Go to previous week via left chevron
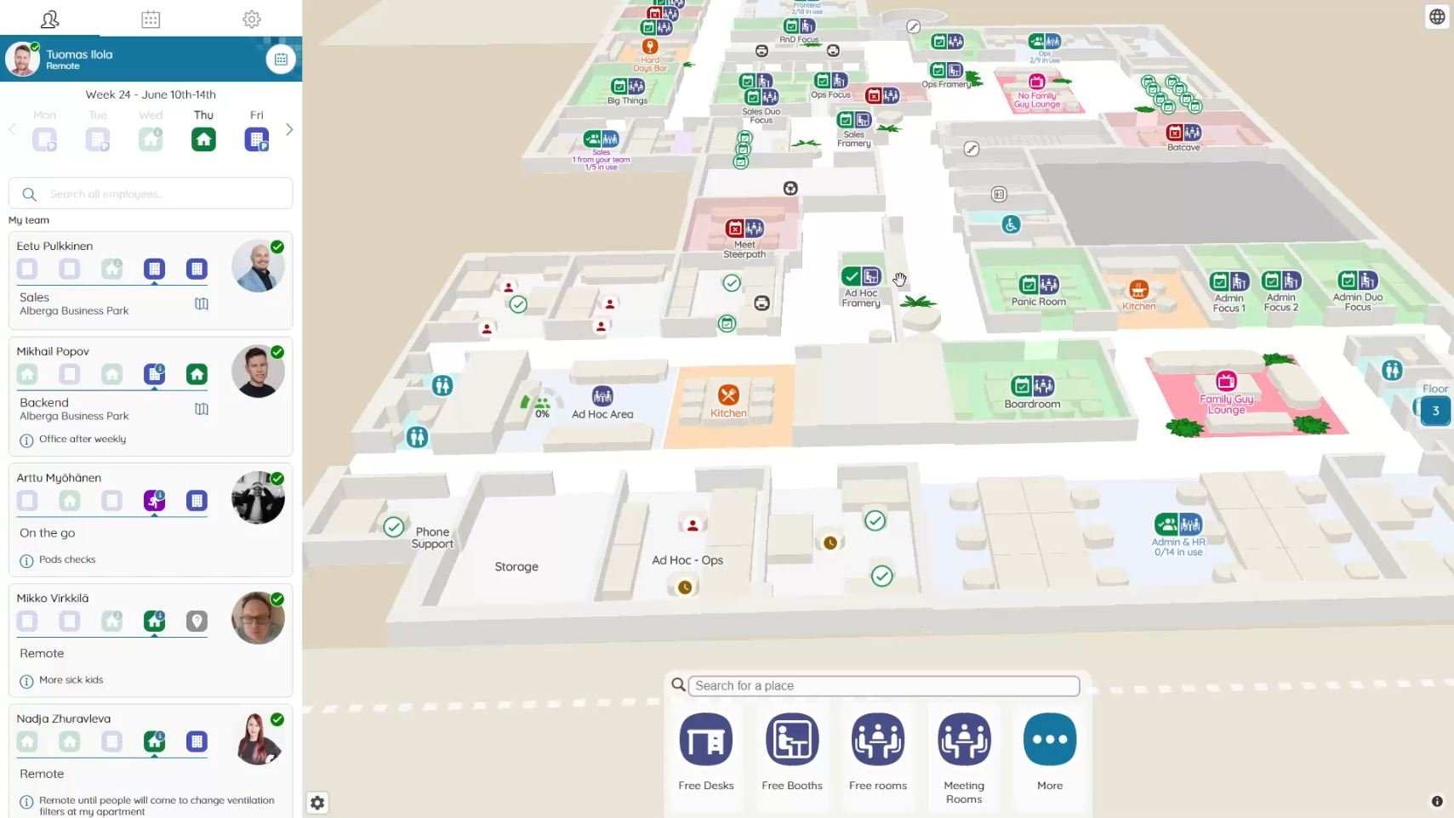This screenshot has height=818, width=1454. (x=12, y=129)
